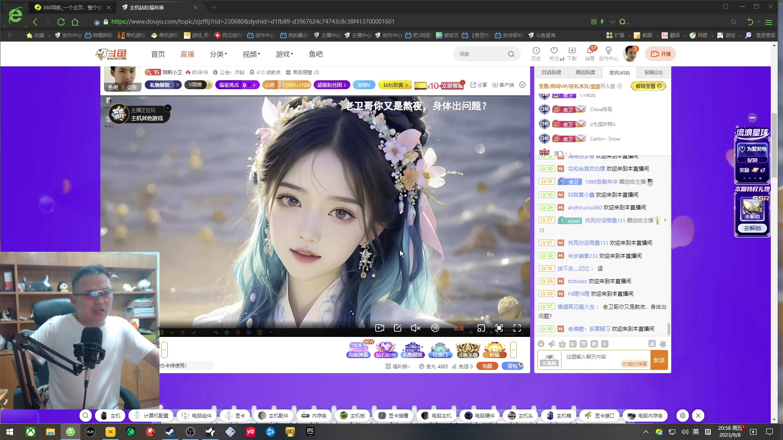The image size is (783, 440).
Task: Click the chat message input field
Action: click(591, 356)
